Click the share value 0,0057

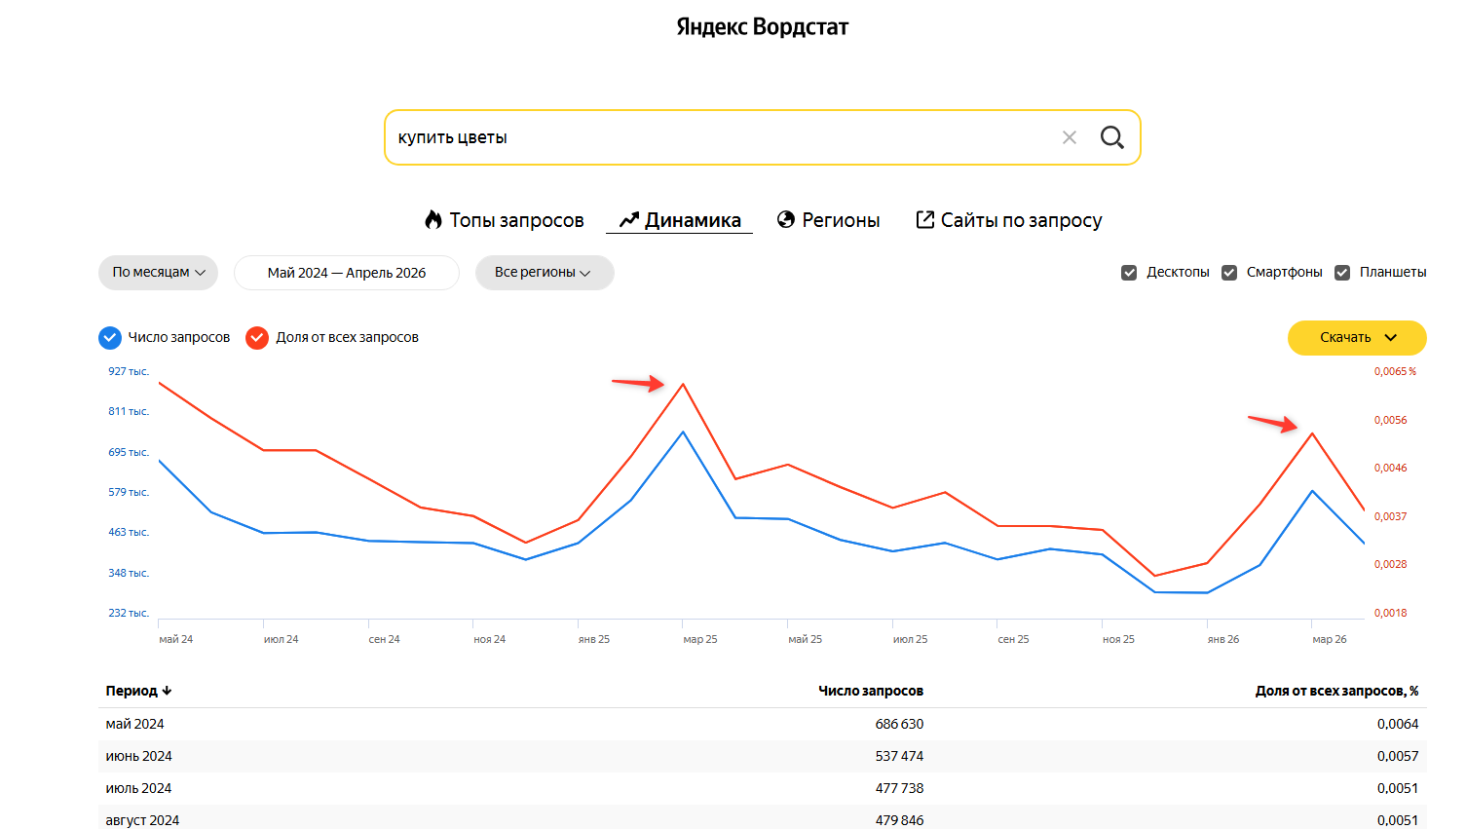[x=1398, y=756]
